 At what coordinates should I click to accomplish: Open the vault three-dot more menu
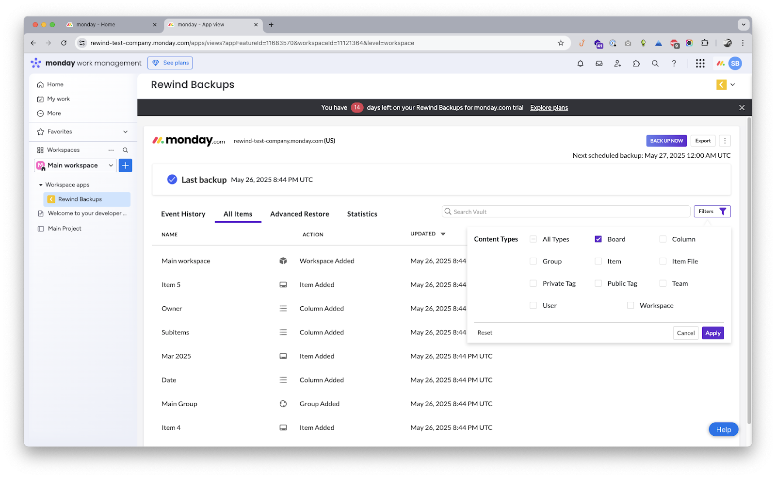click(x=725, y=141)
